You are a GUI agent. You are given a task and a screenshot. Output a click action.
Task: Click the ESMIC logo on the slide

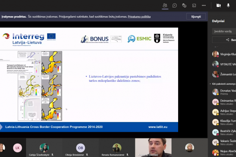click(139, 39)
